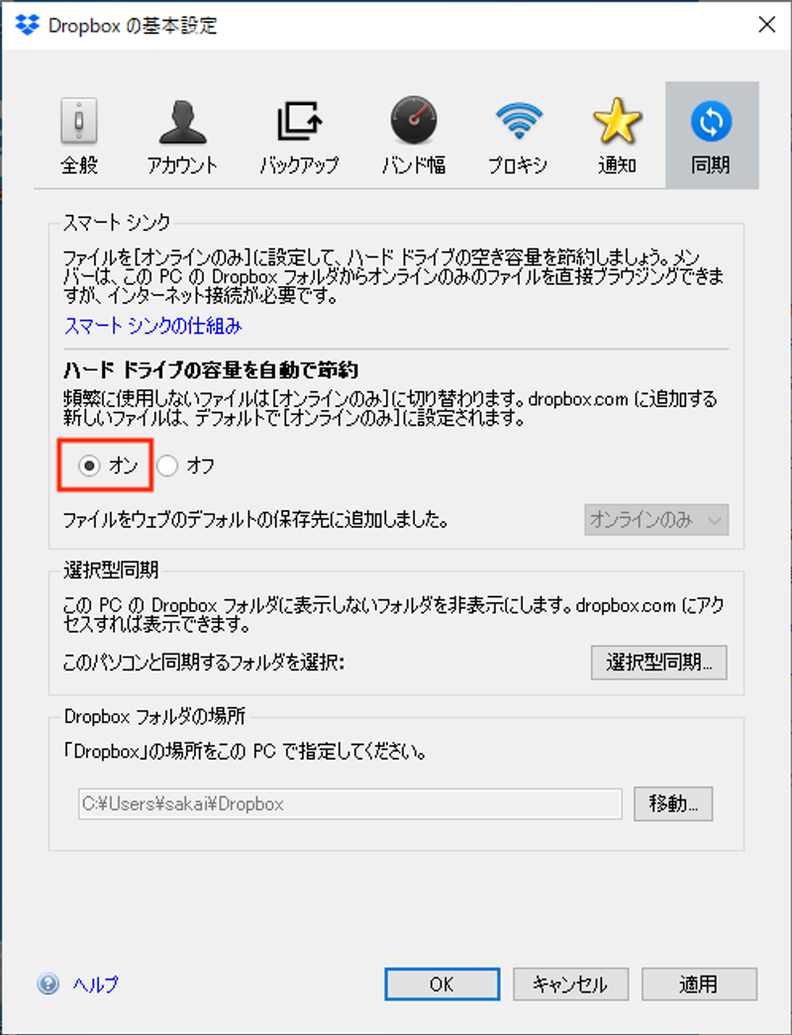Click the Dropbox logo in title bar
The width and height of the screenshot is (792, 1035).
pos(27,25)
